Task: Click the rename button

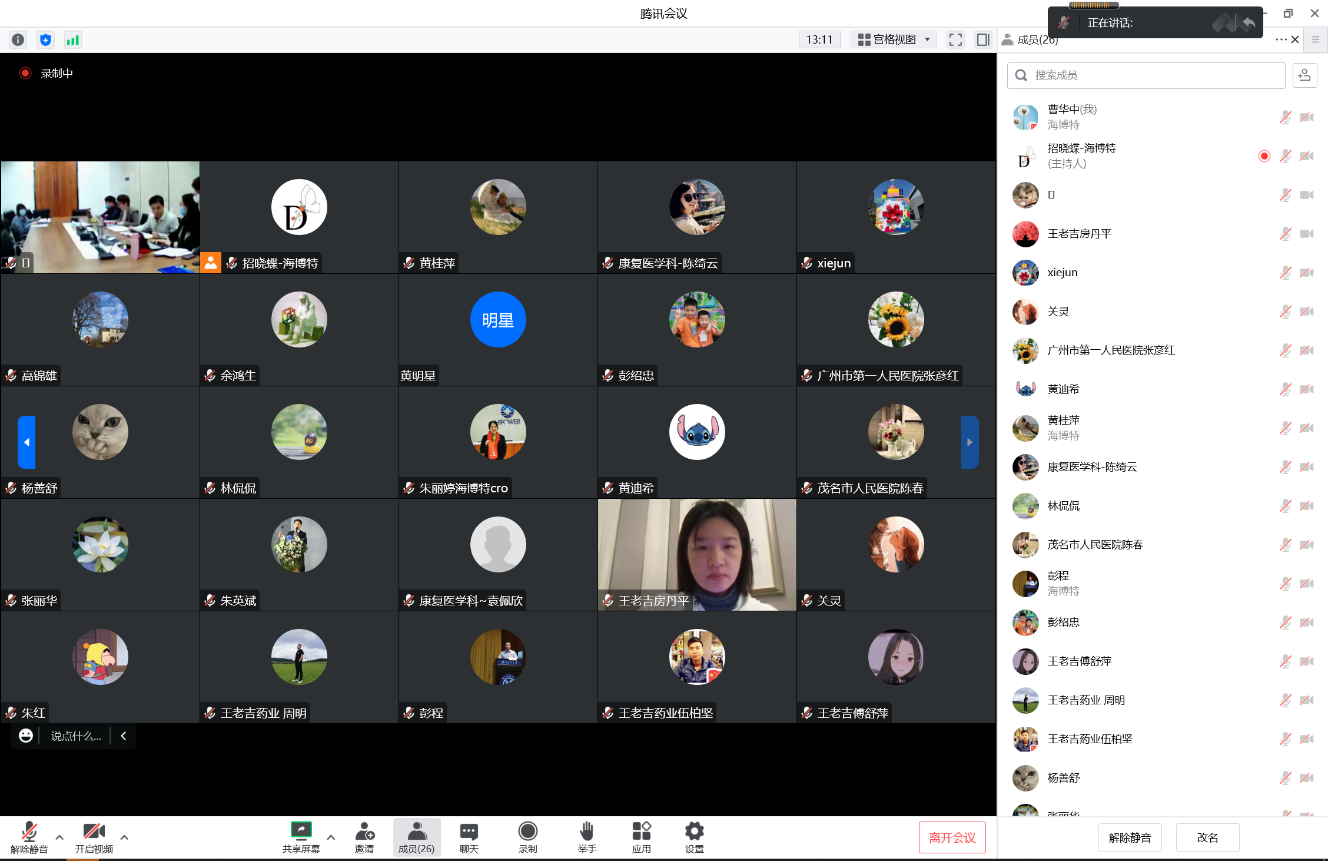Action: click(x=1207, y=837)
